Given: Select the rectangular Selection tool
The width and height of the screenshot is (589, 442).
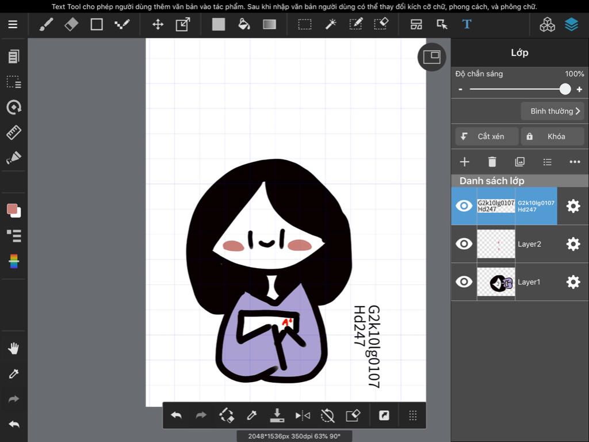Looking at the screenshot, I should pos(305,25).
